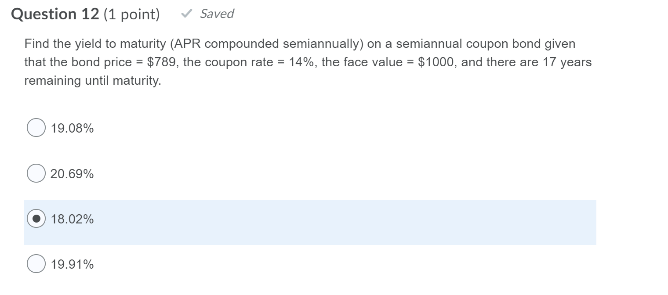Click the checkmark icon beside Saved

(x=186, y=13)
